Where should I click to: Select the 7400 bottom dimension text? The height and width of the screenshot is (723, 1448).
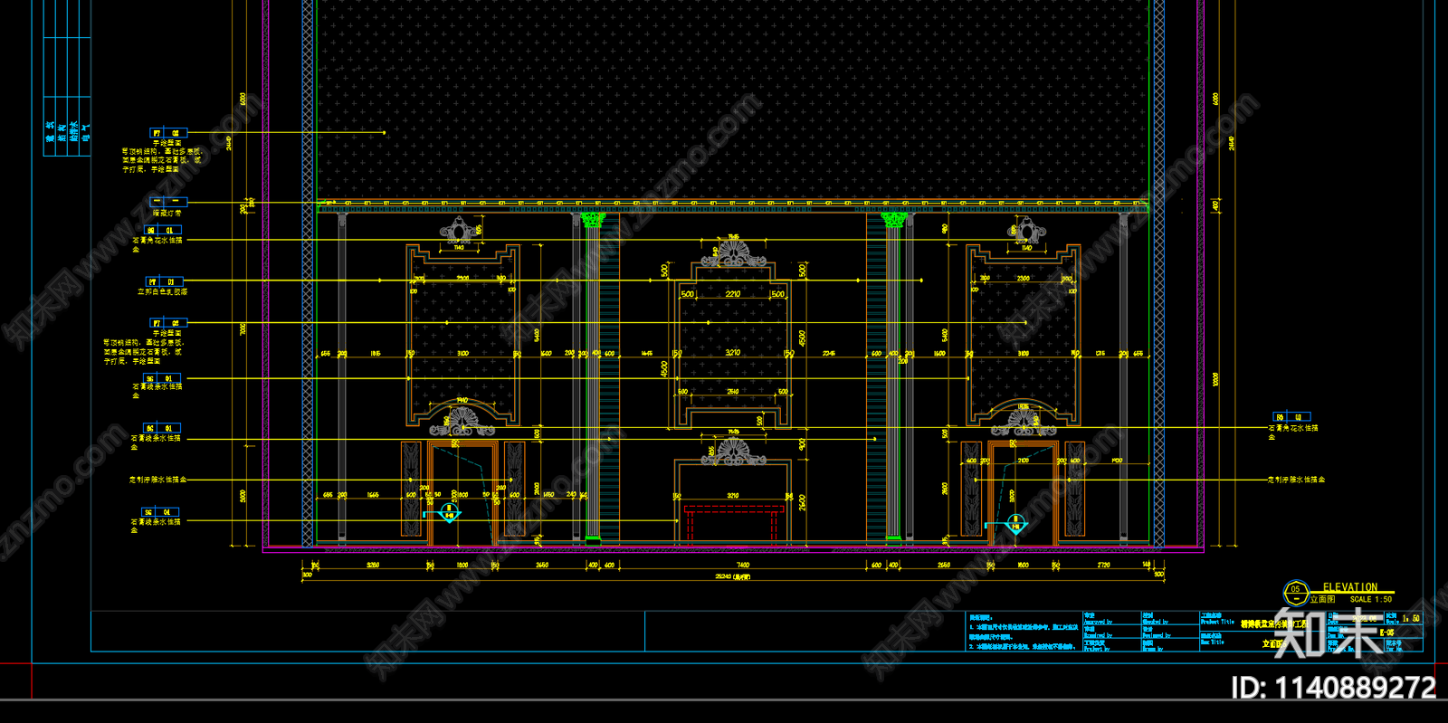pos(742,565)
